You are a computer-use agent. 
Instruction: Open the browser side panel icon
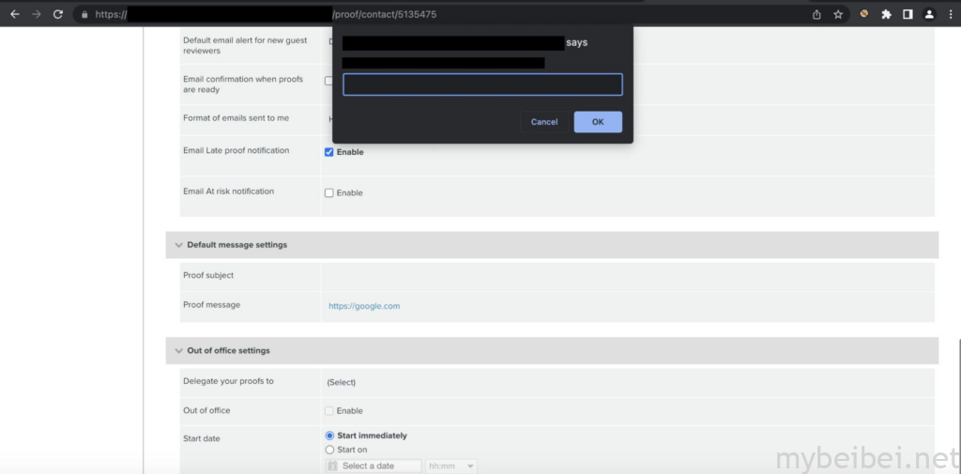(908, 14)
